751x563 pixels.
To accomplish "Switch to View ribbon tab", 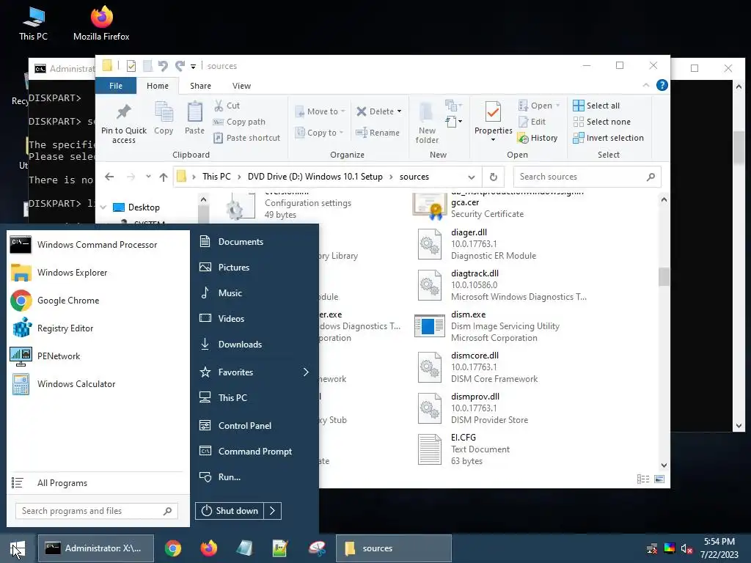I will [x=241, y=86].
